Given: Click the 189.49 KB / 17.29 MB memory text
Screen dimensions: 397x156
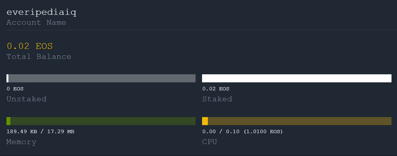Looking at the screenshot, I should (41, 132).
